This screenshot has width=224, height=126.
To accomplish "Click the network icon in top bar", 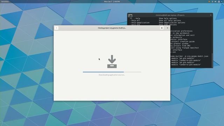I will pos(212,1).
